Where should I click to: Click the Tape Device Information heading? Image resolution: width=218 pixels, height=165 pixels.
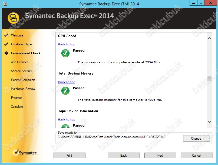[x=78, y=111]
